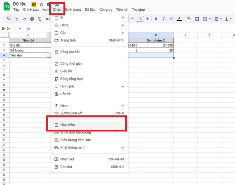The width and height of the screenshot is (235, 185).
Task: Expand the Khối thông minh submenu
Action: tap(90, 148)
